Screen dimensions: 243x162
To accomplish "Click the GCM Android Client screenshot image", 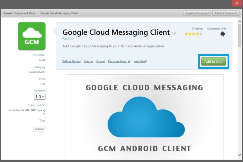I will pos(144,117).
